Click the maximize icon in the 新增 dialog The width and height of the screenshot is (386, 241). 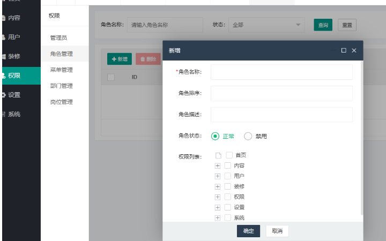coord(344,50)
